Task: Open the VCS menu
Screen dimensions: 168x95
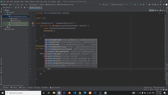Action: 49,2
